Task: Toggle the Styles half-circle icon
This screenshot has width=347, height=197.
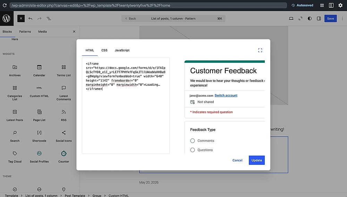Action: (x=310, y=19)
